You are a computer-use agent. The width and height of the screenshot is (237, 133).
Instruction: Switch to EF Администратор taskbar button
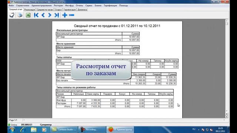pos(120,130)
